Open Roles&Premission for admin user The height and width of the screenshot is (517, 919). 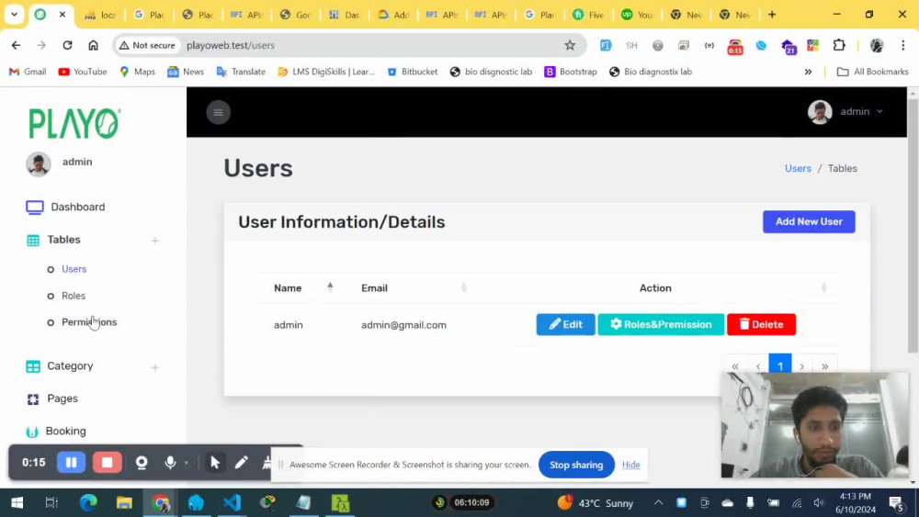pos(661,324)
